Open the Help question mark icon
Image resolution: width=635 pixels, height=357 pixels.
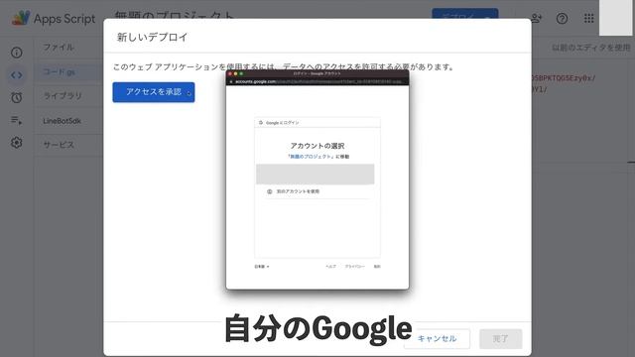562,18
